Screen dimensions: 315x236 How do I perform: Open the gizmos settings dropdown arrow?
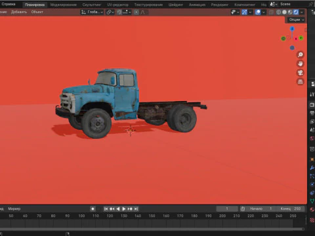pyautogui.click(x=250, y=12)
